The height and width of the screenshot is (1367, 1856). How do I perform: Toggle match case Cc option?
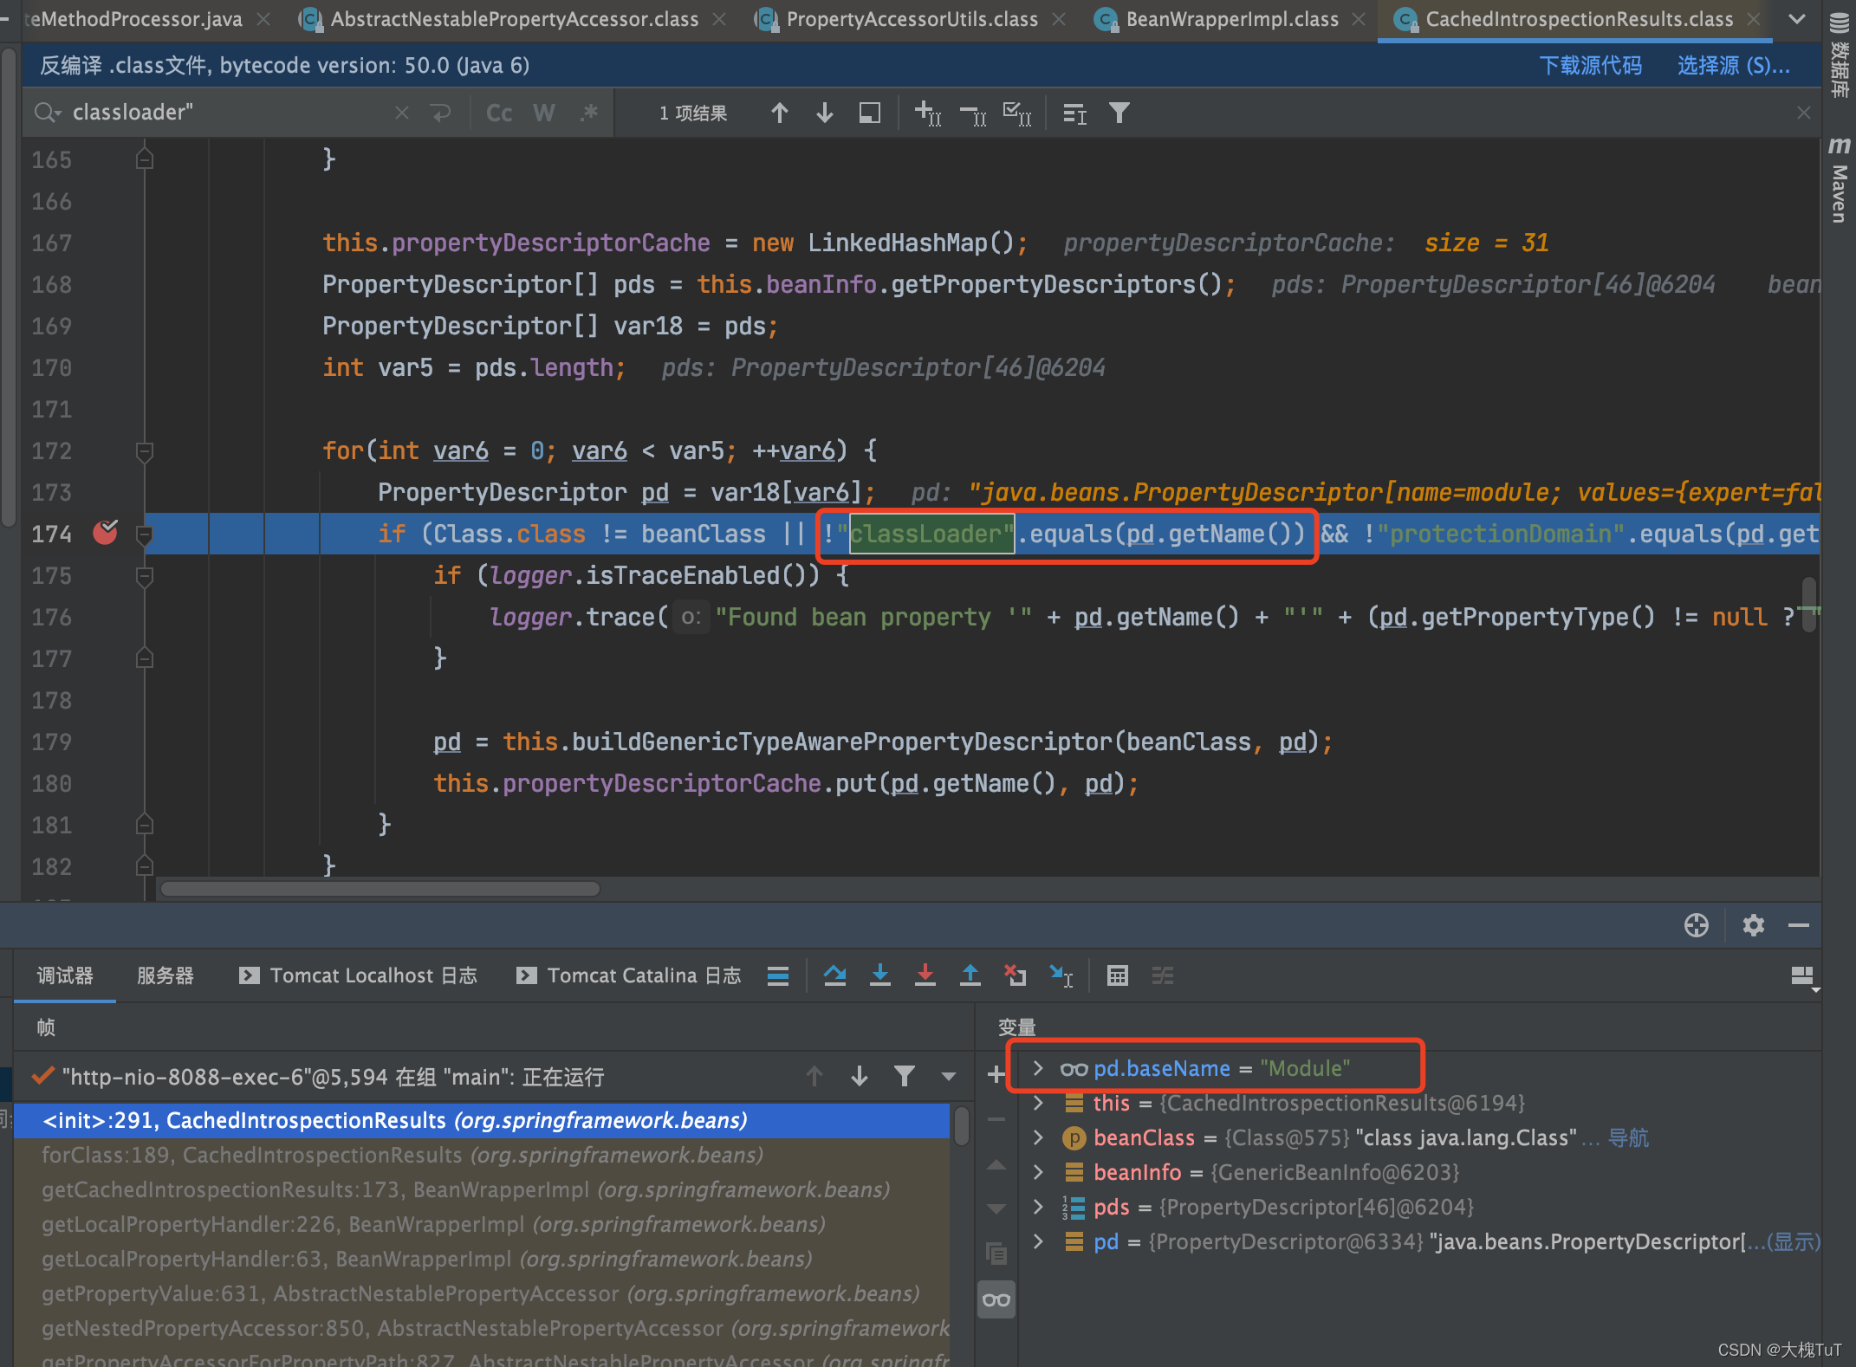click(x=499, y=113)
